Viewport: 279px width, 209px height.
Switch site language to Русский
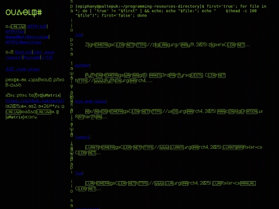click(x=32, y=57)
